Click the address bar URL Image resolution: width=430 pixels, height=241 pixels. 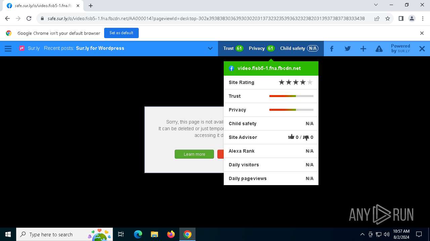206,19
